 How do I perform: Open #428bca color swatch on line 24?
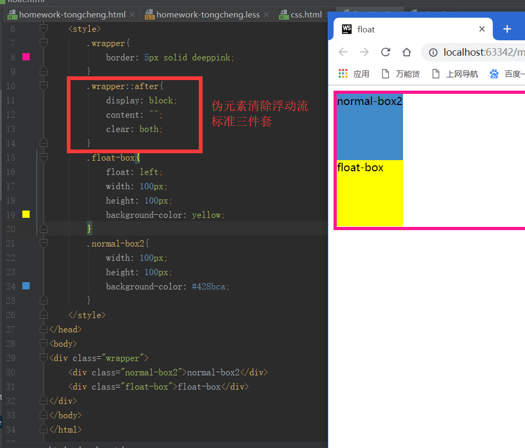pos(26,286)
